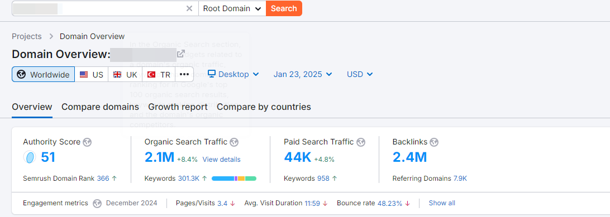Click the Authority Score value 51

48,157
